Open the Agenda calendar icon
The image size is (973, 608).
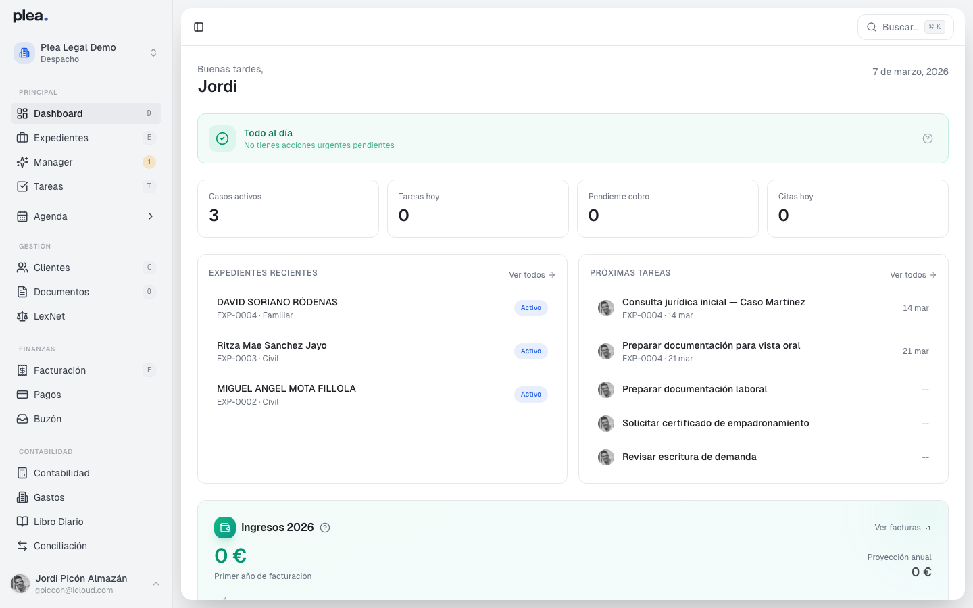[22, 216]
